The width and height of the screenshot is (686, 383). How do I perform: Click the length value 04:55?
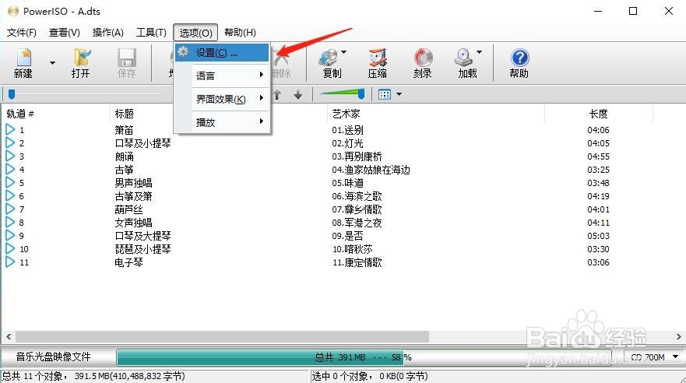pos(598,156)
